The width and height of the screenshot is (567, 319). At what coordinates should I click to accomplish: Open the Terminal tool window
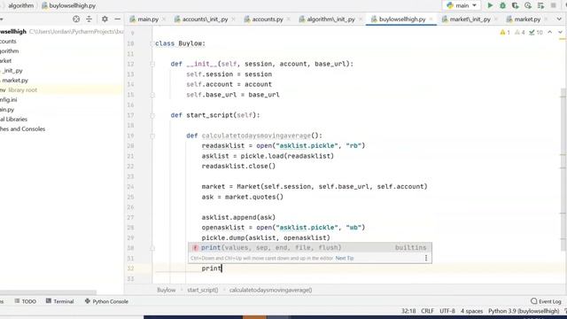pos(59,301)
